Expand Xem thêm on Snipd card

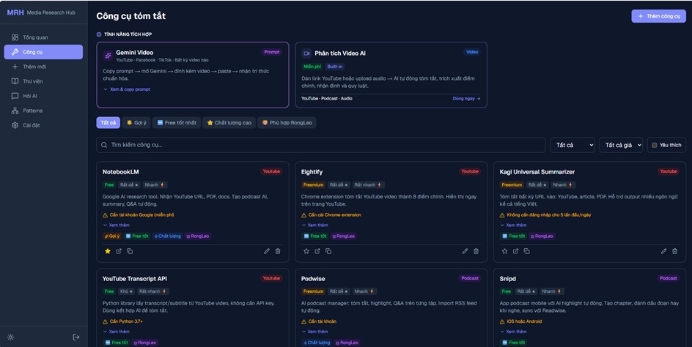point(513,332)
